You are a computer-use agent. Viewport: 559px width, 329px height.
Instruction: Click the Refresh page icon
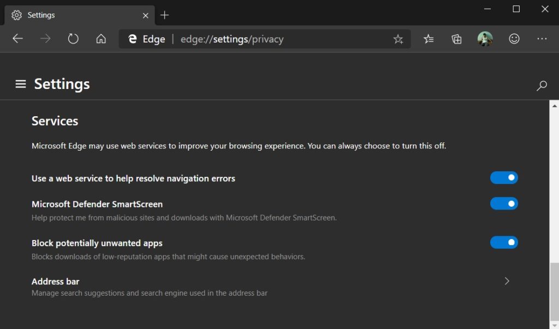click(x=73, y=39)
